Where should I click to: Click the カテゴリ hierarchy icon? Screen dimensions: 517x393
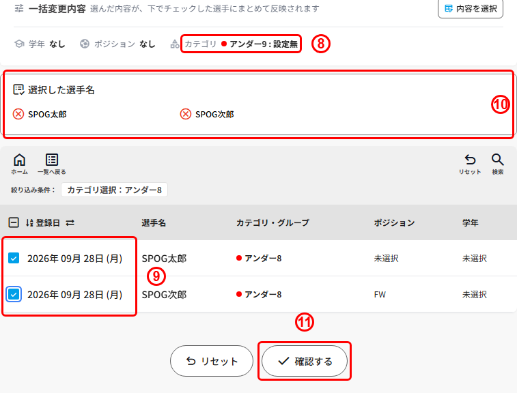pos(175,44)
